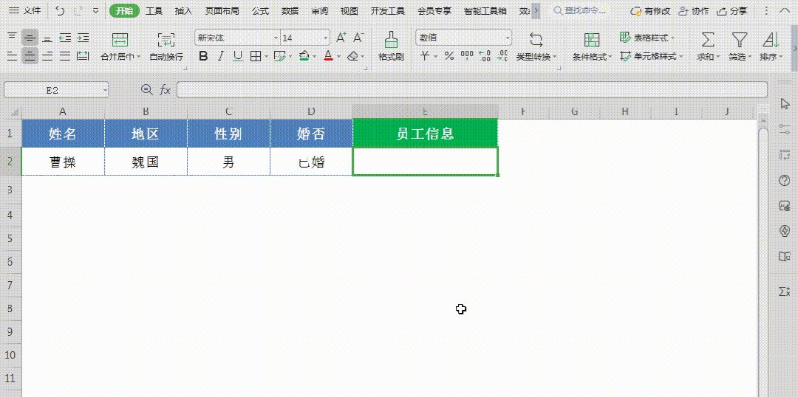Open the three-dot more options menu
798x397 pixels.
point(767,10)
